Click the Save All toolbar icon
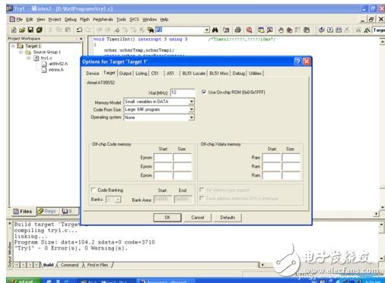Viewport: 385px width, 283px height. click(x=40, y=30)
